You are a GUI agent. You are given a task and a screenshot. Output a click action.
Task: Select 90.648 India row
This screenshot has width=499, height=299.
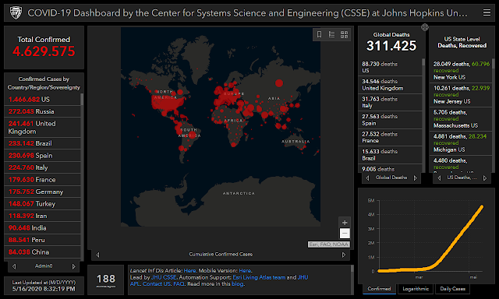pos(42,228)
